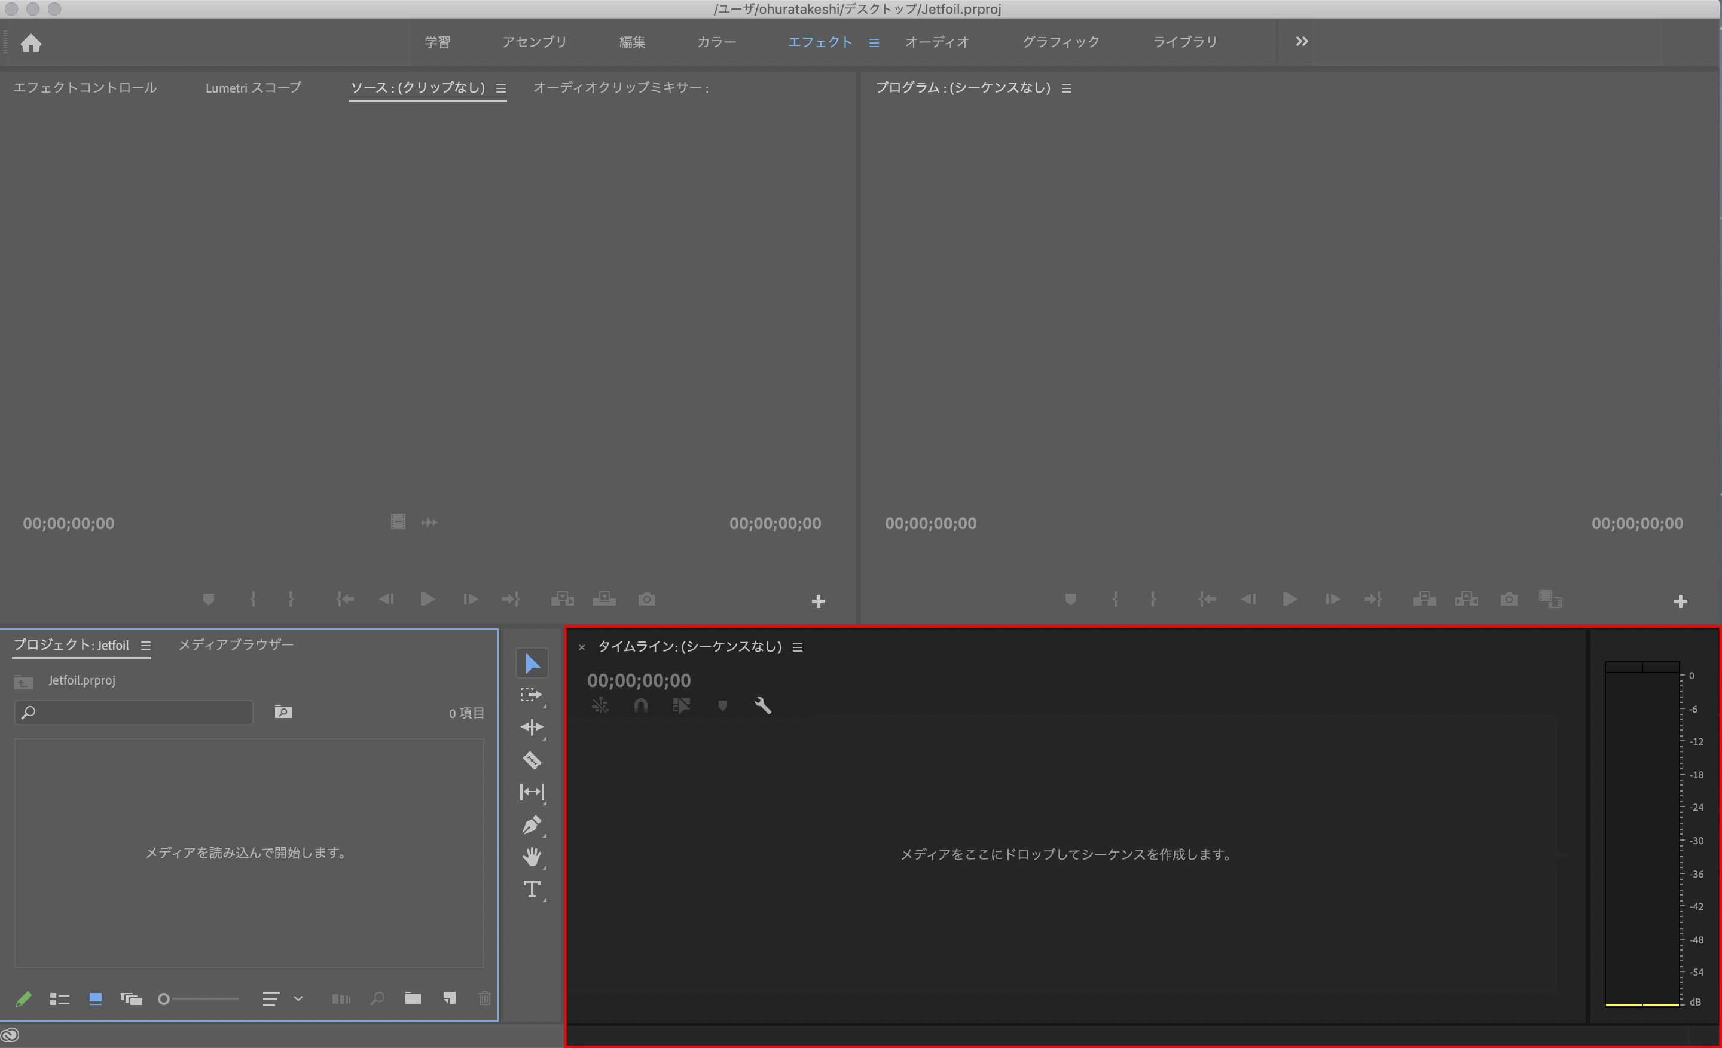
Task: Open timeline display settings wrench
Action: (762, 705)
